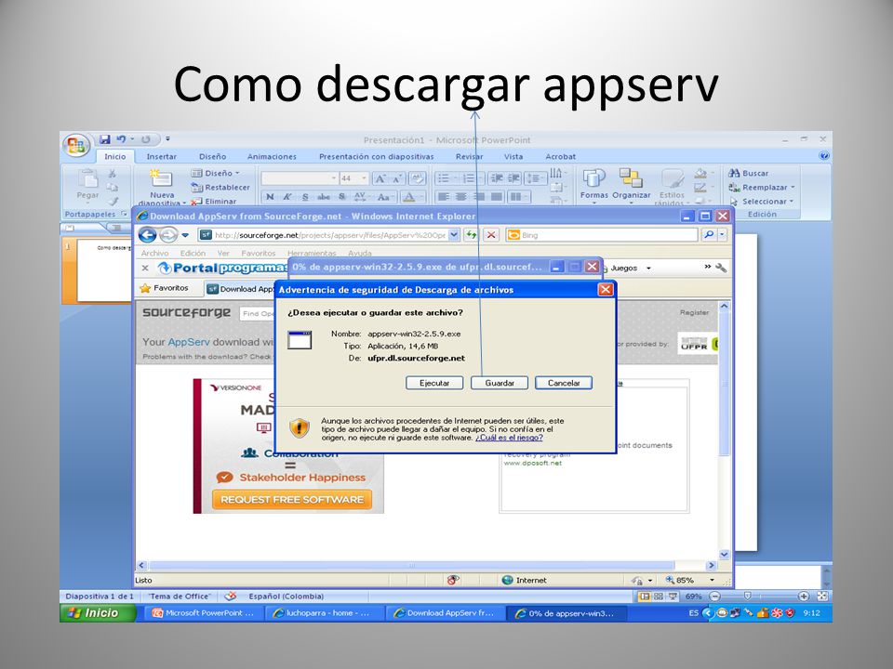
Task: Open the Organizar arrange menu
Action: pyautogui.click(x=631, y=184)
